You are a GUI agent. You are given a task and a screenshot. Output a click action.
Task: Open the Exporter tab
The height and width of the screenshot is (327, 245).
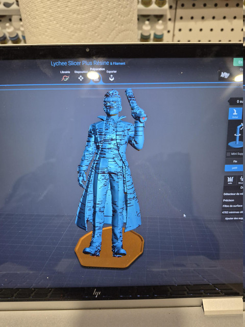[111, 76]
